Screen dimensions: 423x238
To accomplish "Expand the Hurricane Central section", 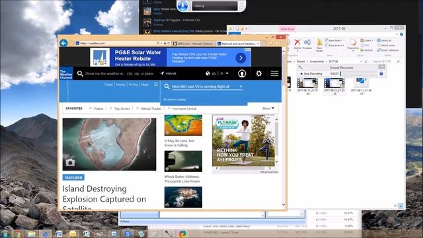I will click(x=182, y=108).
